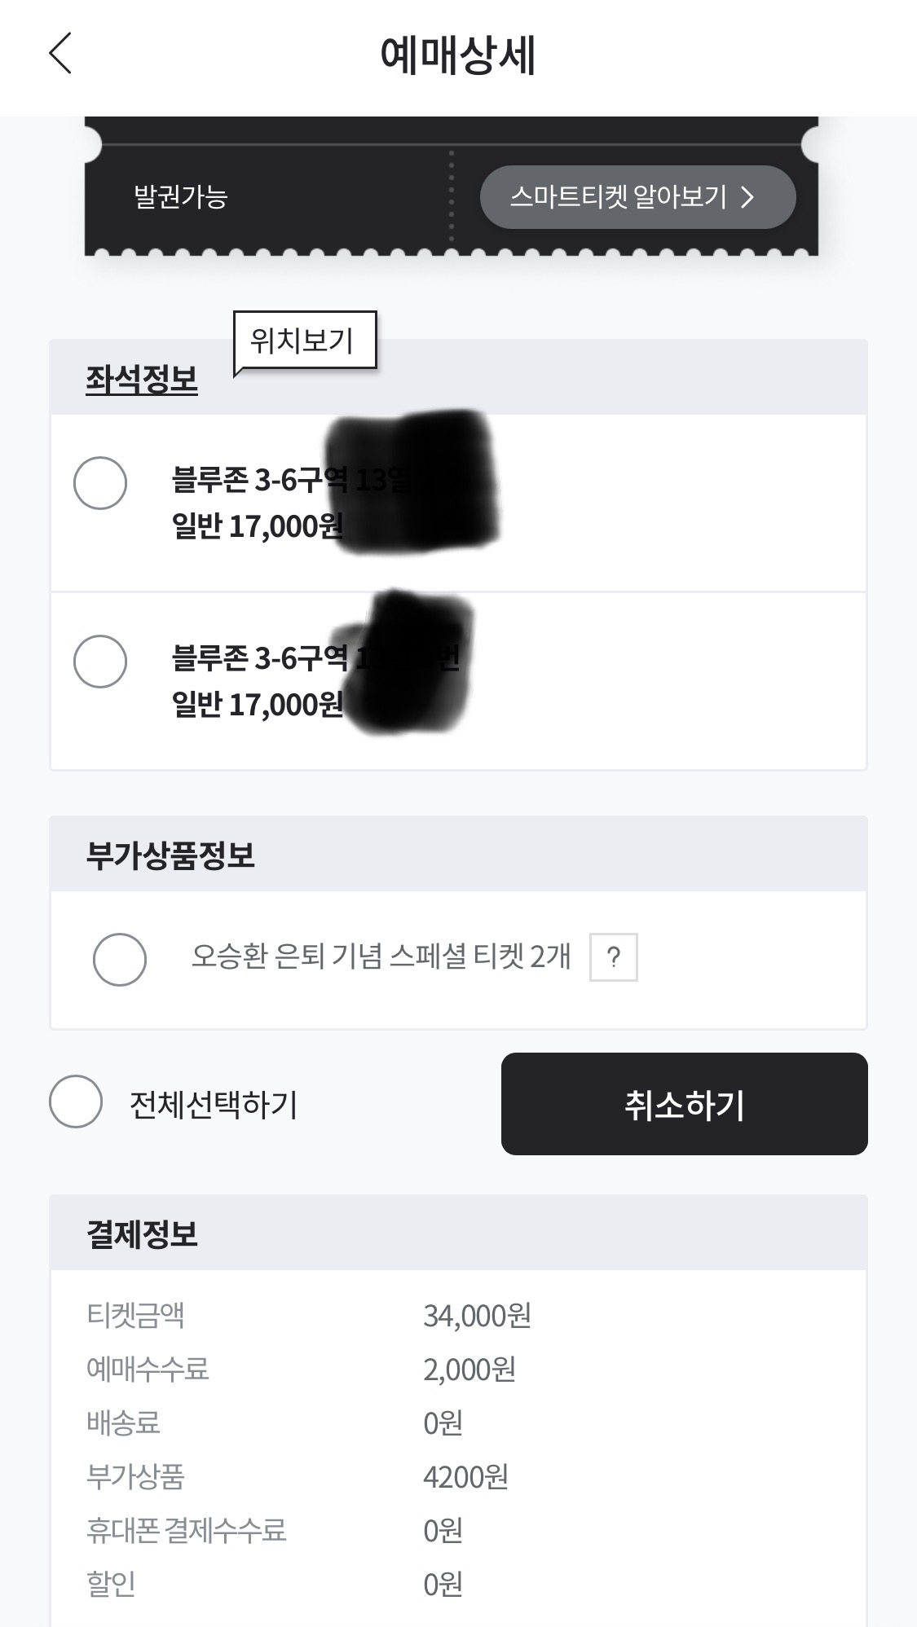Go back using the top-left arrow

coord(60,54)
